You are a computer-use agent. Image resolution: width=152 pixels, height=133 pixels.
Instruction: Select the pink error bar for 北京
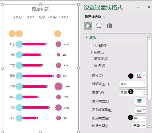(34, 44)
